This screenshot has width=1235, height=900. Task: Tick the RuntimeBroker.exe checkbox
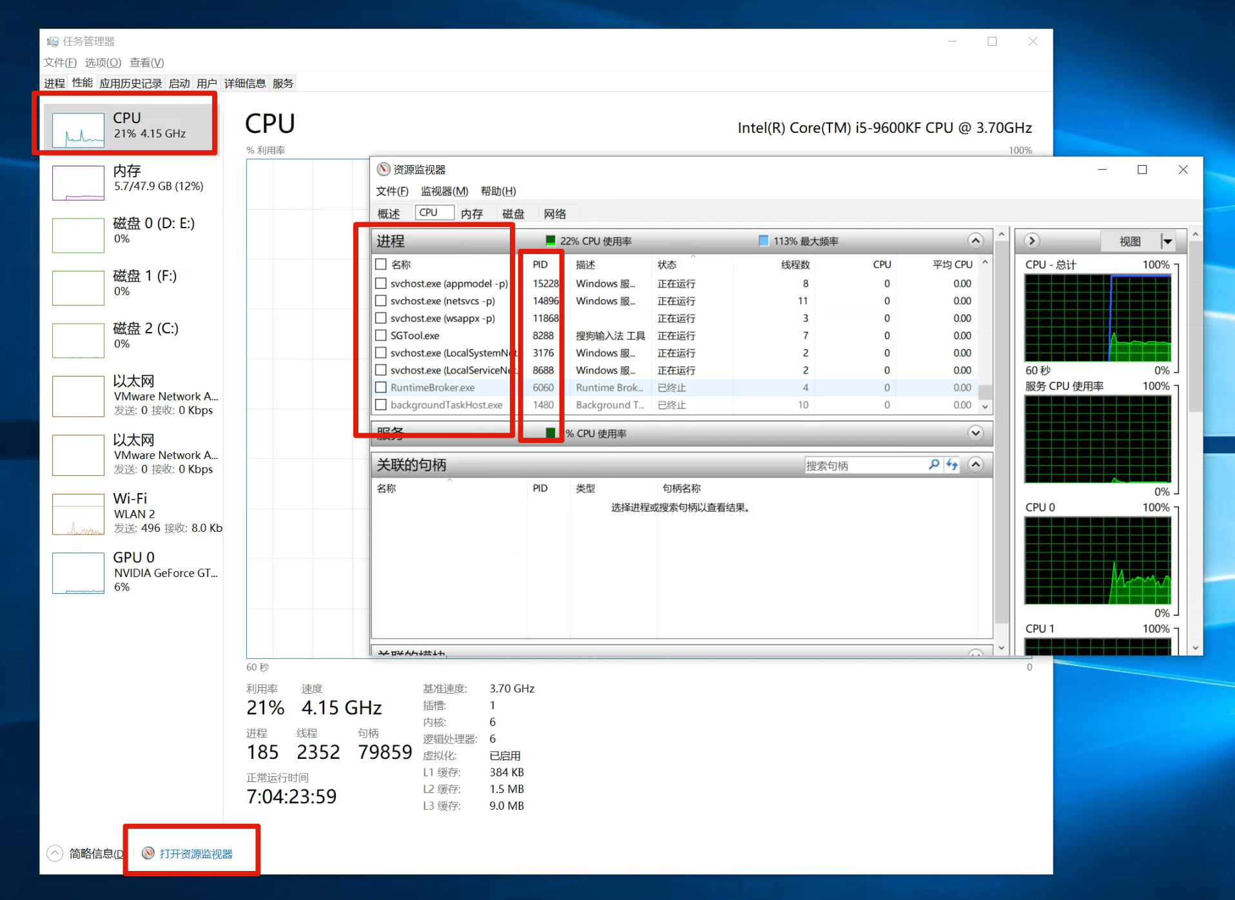(x=381, y=387)
